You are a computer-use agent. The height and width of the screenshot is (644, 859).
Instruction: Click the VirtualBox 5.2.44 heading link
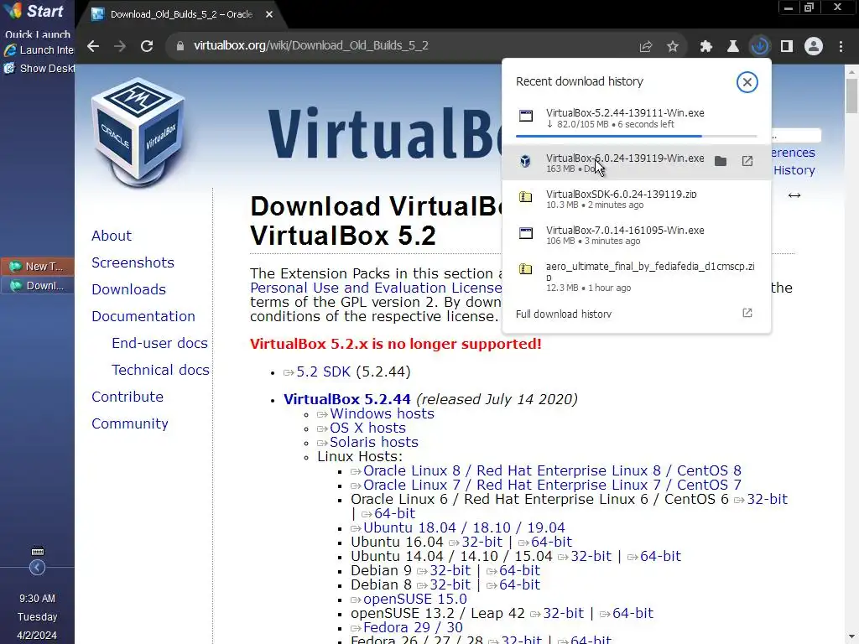pos(346,399)
